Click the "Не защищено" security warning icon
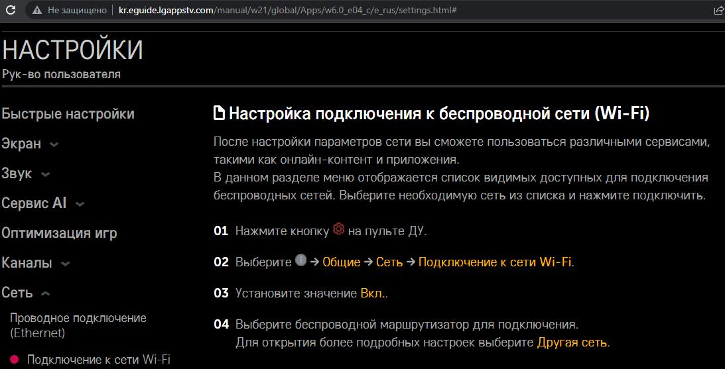The width and height of the screenshot is (725, 369). (x=36, y=11)
